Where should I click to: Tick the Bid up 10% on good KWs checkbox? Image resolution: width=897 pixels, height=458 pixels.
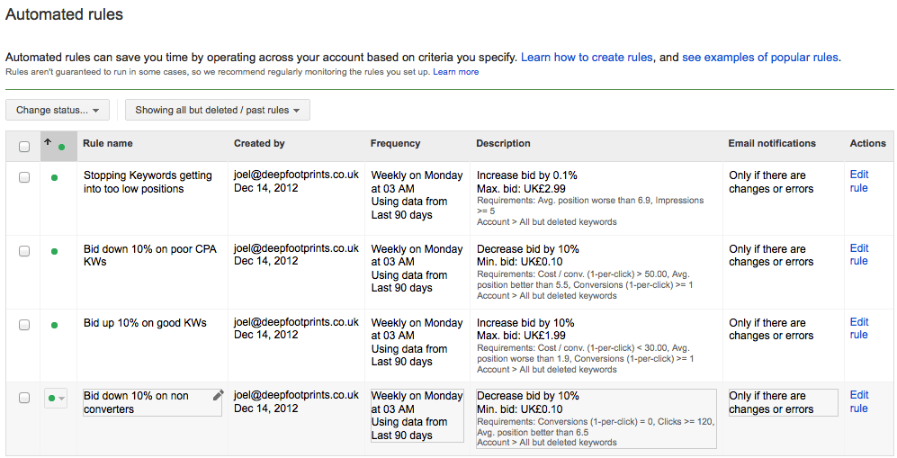24,325
